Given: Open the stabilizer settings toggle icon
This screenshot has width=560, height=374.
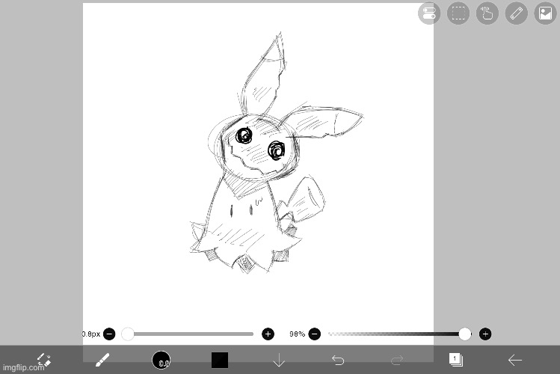Looking at the screenshot, I should click(x=429, y=13).
